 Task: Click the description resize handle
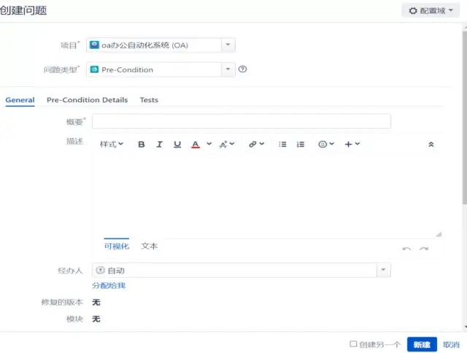tap(439, 235)
